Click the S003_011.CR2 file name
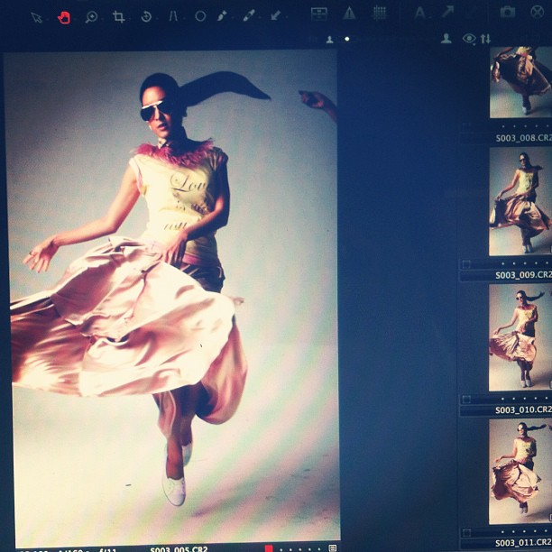 (x=523, y=542)
